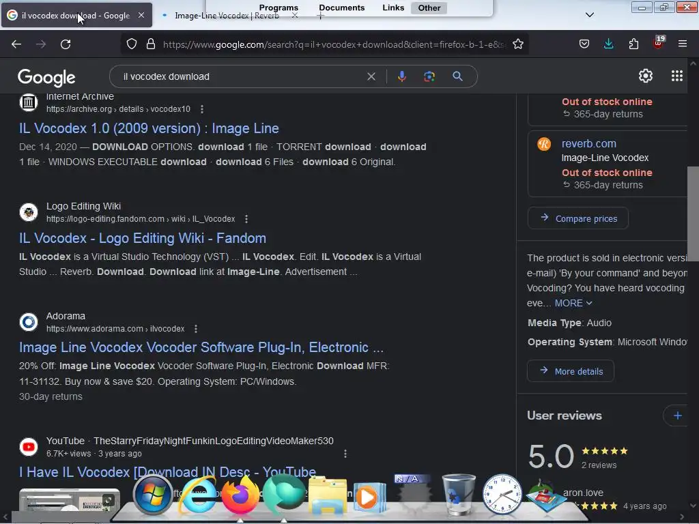Open the Firefox hamburger menu
Screen dimensions: 699x524
coord(683,44)
